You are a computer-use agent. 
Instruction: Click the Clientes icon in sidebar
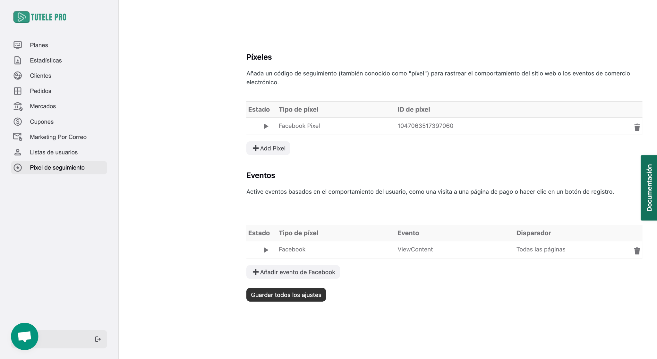click(18, 76)
